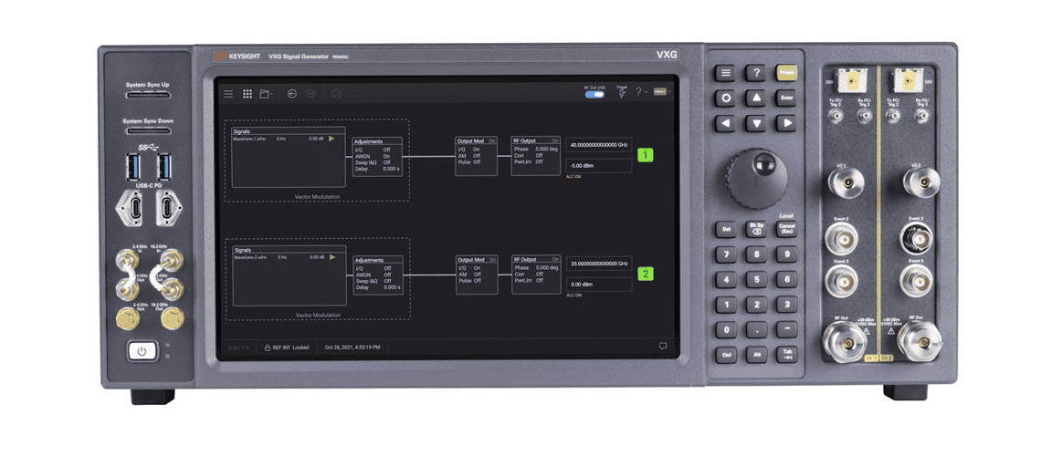
Task: Open the hamburger menu on the touchscreen
Action: (x=228, y=93)
